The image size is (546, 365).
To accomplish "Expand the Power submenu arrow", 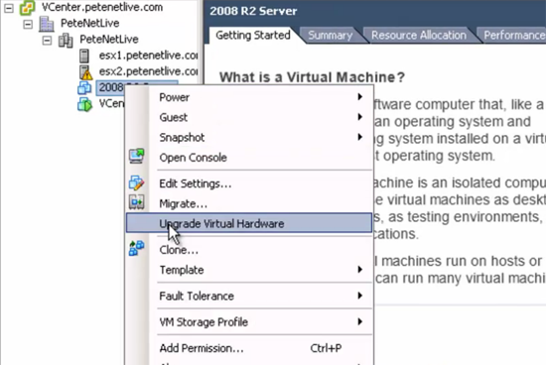I will 360,97.
